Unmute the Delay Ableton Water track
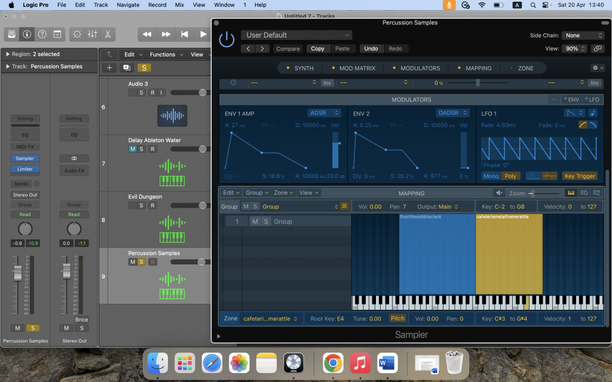The image size is (612, 382). coord(133,149)
